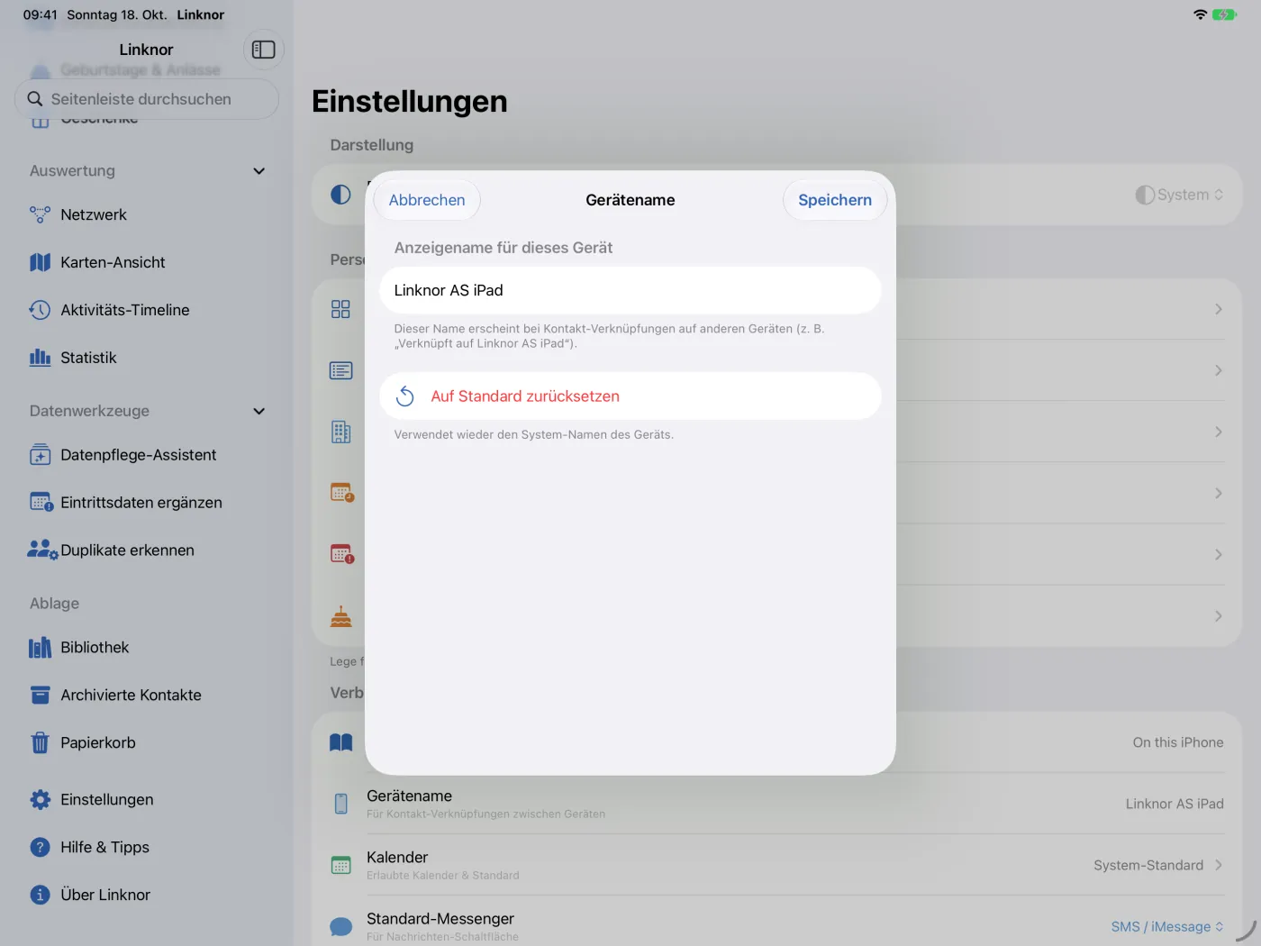Click the Linknor AS iPad value text

click(1175, 805)
